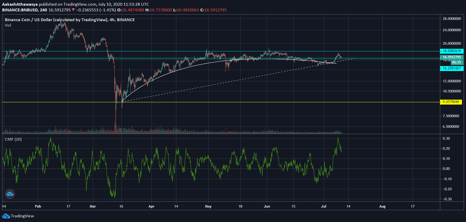Click the TradingView text at bottom left
The image size is (466, 222).
(x=22, y=216)
